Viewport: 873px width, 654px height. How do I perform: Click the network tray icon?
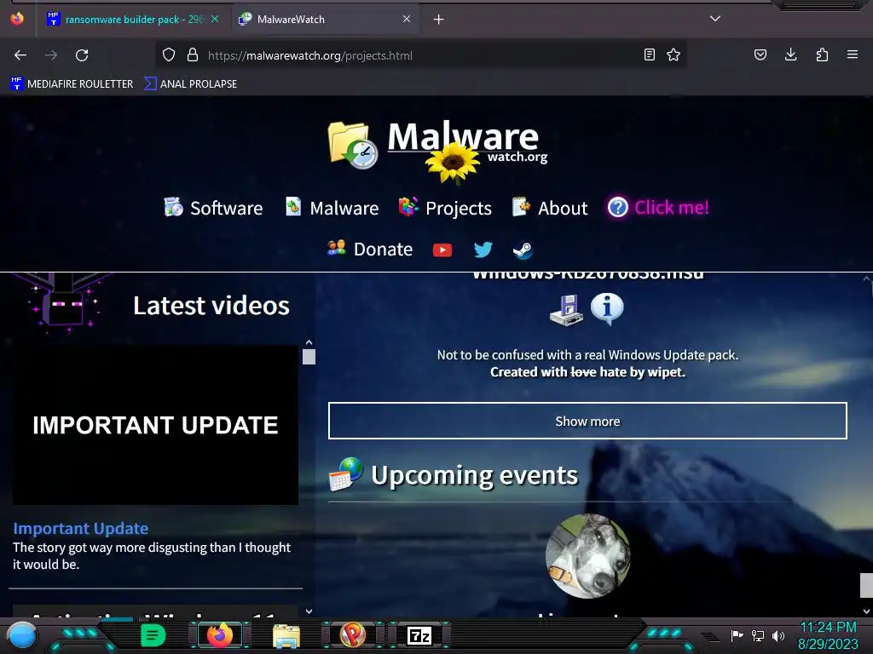click(x=758, y=635)
